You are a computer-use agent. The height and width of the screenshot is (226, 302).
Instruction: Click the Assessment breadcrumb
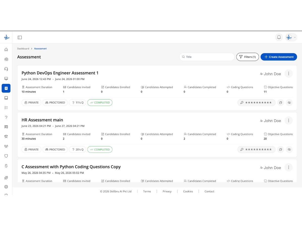click(40, 49)
